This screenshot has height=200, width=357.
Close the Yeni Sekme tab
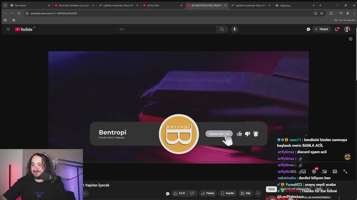49,5
